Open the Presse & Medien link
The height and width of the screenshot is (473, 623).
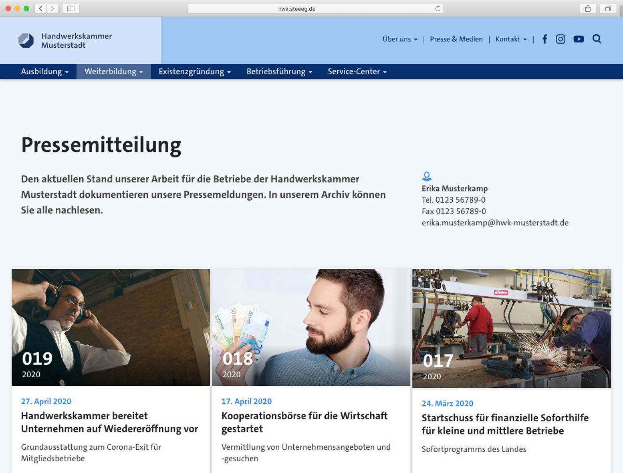click(x=456, y=39)
